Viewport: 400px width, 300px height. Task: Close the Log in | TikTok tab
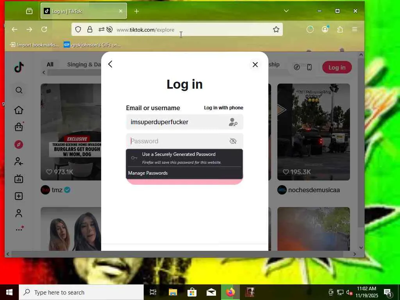(x=121, y=11)
